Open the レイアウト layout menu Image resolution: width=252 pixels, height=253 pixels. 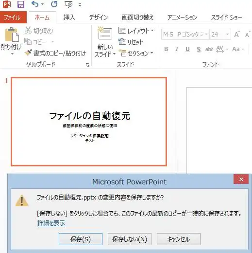pyautogui.click(x=136, y=31)
